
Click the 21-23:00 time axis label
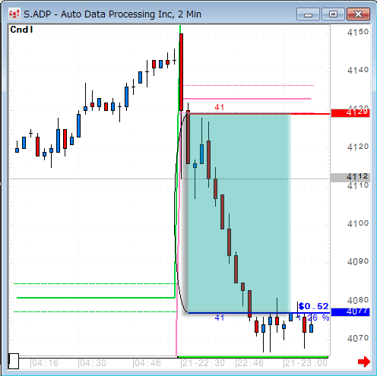[x=306, y=363]
